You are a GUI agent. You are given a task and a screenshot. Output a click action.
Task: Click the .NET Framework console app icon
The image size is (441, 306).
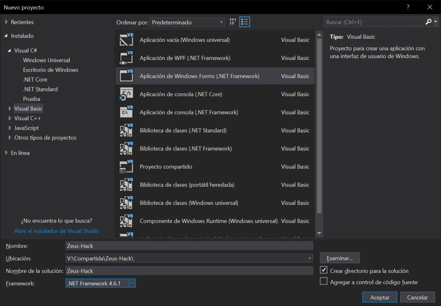point(126,112)
